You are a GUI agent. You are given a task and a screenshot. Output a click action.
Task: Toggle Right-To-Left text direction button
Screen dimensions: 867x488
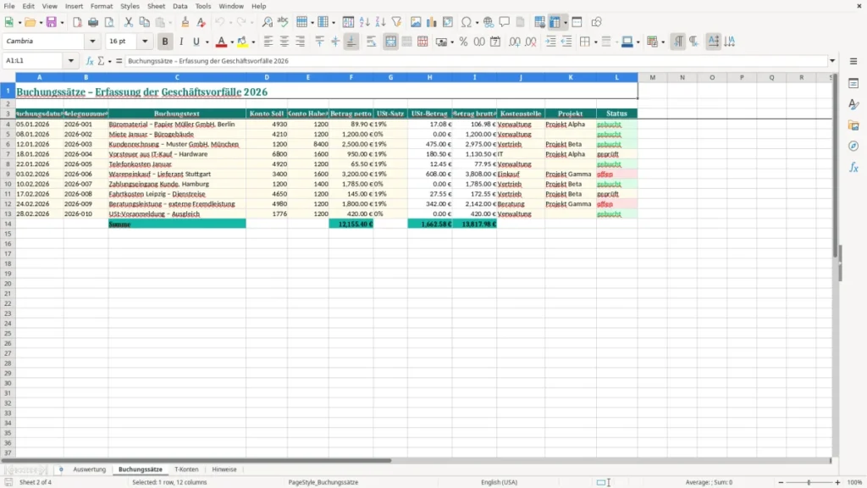tap(694, 42)
